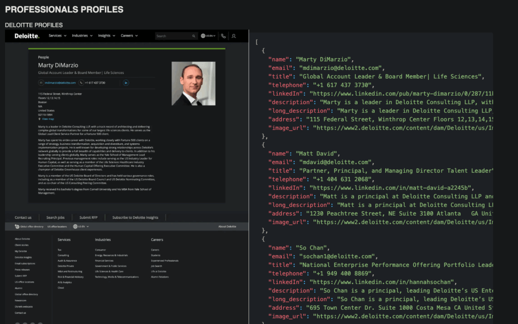Image resolution: width=518 pixels, height=324 pixels.
Task: Open the Dbriefs webcasts link
Action: tap(23, 306)
